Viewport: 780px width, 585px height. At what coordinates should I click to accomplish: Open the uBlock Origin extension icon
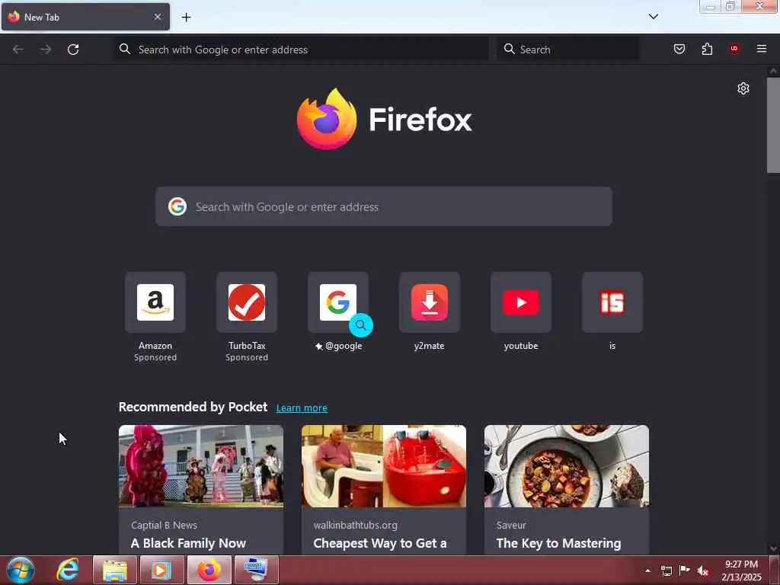click(734, 49)
